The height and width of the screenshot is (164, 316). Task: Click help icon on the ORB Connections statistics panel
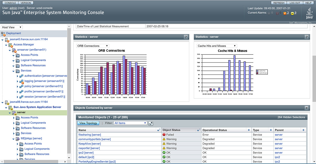pos(186,37)
